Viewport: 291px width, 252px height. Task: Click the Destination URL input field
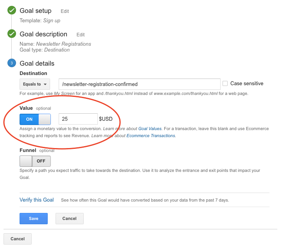click(x=139, y=84)
